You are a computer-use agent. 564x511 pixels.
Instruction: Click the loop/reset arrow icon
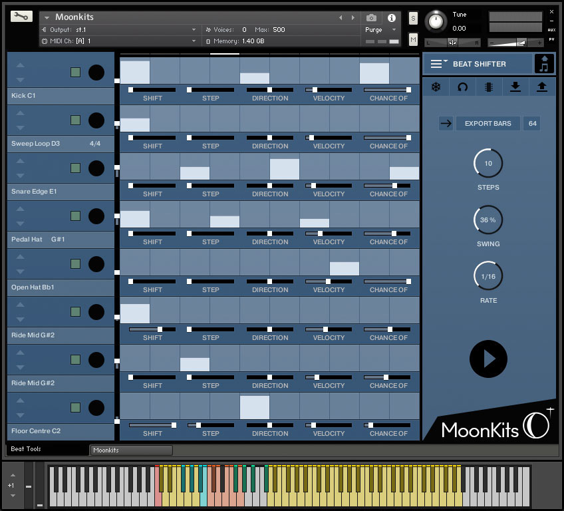462,86
